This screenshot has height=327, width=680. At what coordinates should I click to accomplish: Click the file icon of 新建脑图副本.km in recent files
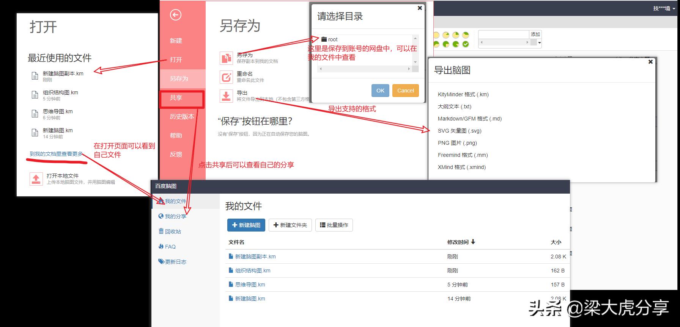(35, 76)
